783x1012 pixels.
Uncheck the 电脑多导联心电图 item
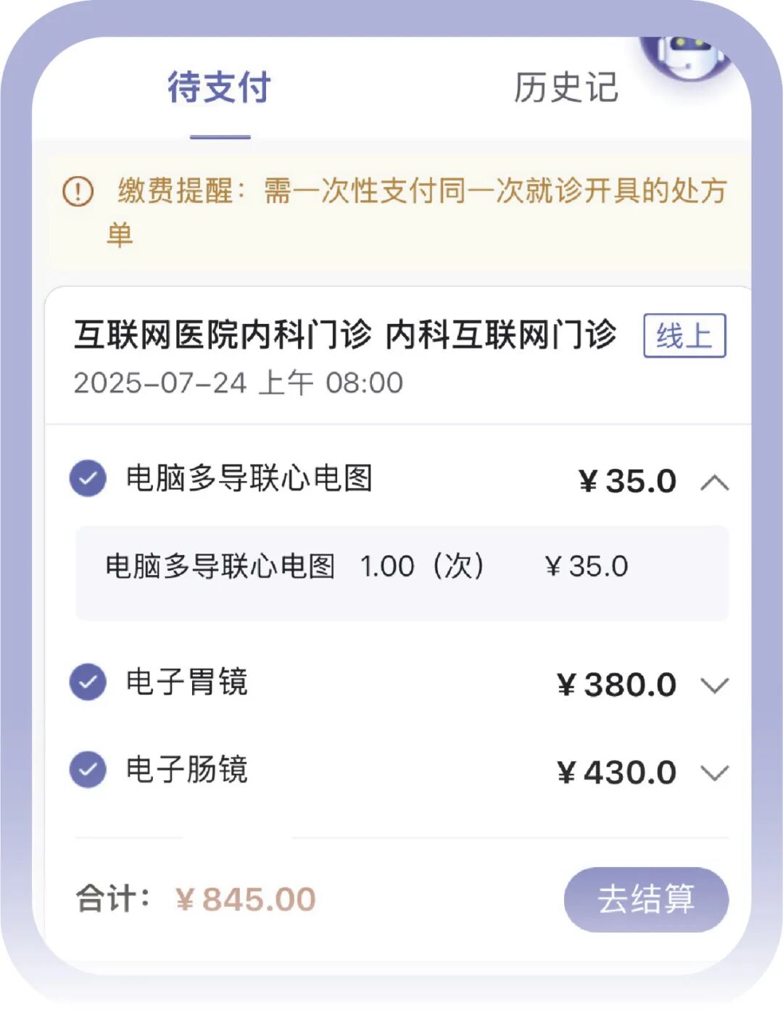coord(88,479)
